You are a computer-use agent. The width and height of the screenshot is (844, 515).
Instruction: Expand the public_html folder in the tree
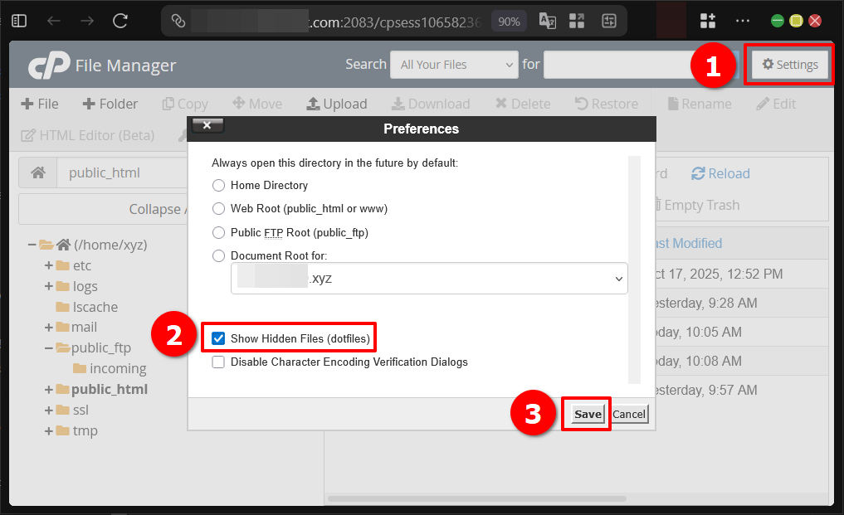click(x=50, y=389)
